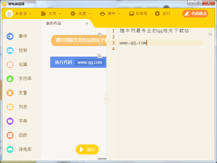217x163 pixels.
Task: Click the unsaved dot on 新的作品 tab
Action: [87, 23]
